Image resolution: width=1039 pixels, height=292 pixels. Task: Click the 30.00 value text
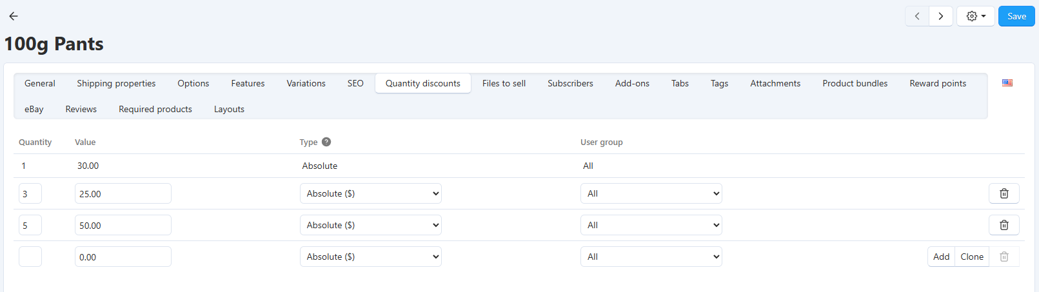88,166
